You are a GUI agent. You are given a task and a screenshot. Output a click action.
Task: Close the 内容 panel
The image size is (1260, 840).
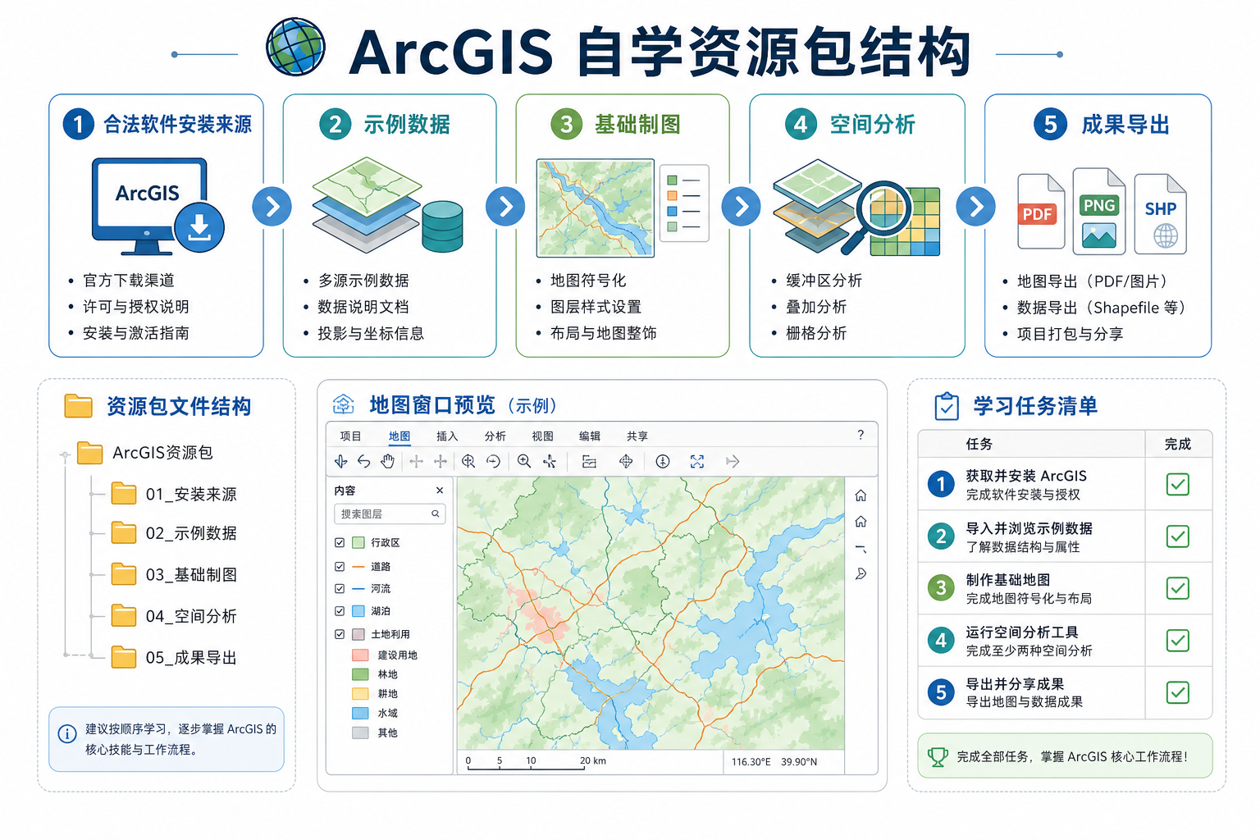pos(440,491)
